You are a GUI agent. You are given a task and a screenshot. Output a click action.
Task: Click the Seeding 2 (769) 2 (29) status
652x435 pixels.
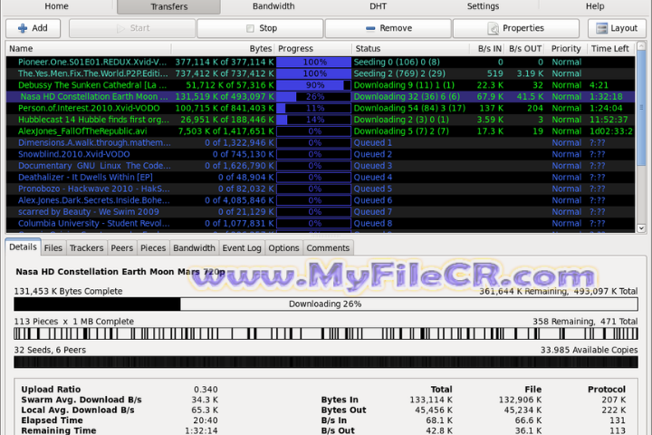pos(399,73)
